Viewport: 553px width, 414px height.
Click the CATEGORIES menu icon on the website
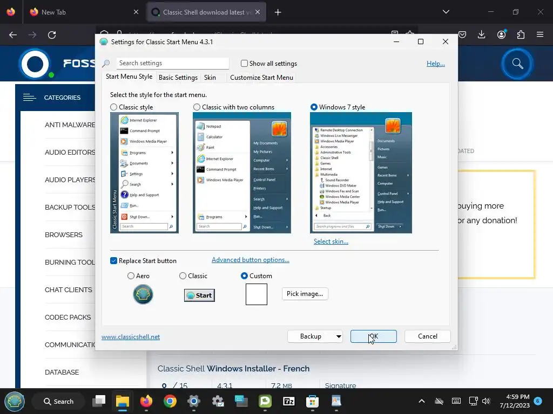pos(29,98)
